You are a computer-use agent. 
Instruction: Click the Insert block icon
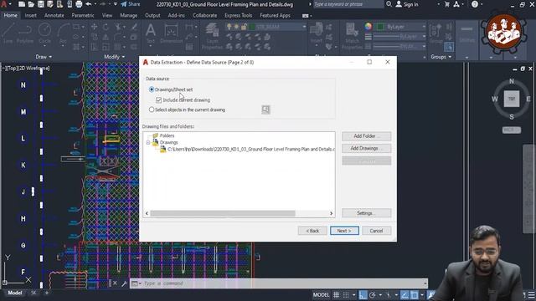(317, 33)
